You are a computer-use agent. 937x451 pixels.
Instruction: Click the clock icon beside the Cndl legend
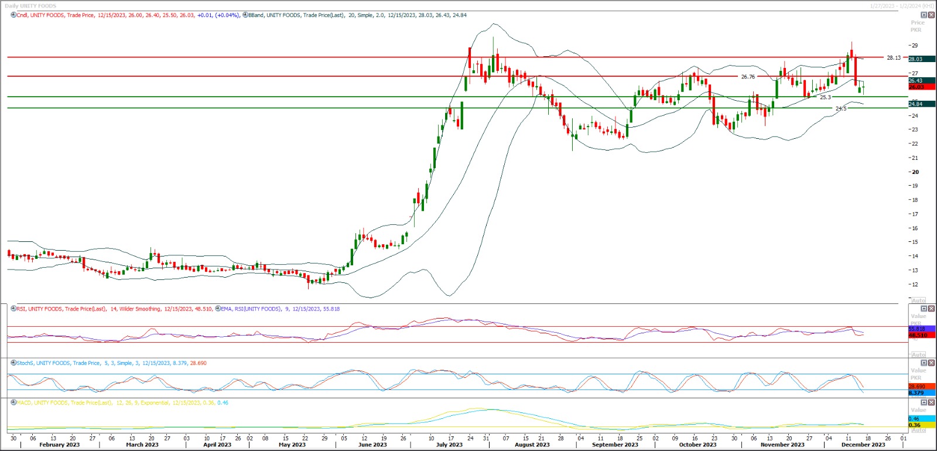coord(13,15)
